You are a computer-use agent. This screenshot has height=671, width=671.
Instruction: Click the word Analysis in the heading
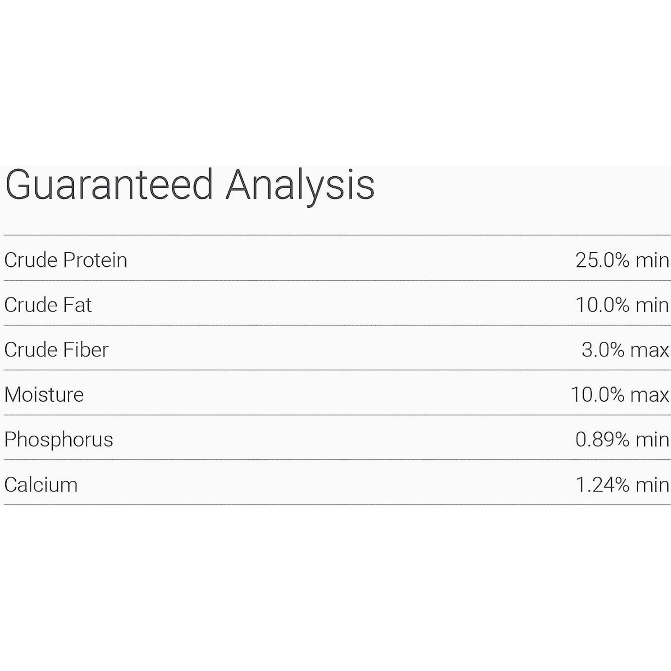(x=300, y=185)
